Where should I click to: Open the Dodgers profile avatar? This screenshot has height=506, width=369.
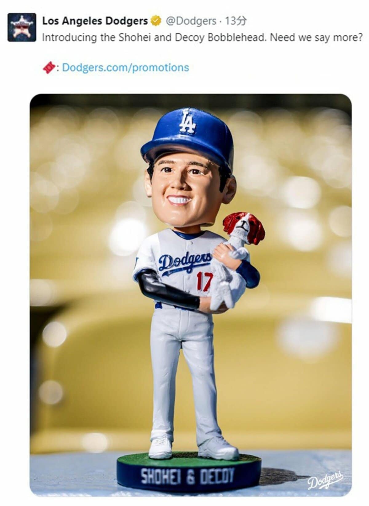coord(22,27)
